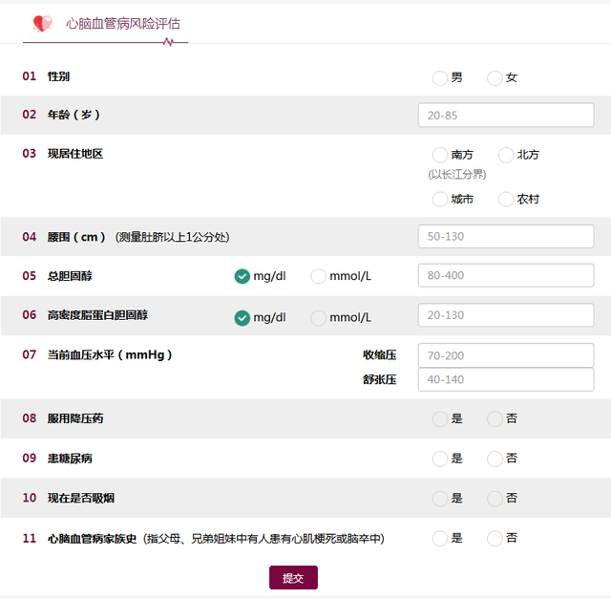Select 是 for 服用降压药
The width and height of the screenshot is (611, 599).
point(439,419)
